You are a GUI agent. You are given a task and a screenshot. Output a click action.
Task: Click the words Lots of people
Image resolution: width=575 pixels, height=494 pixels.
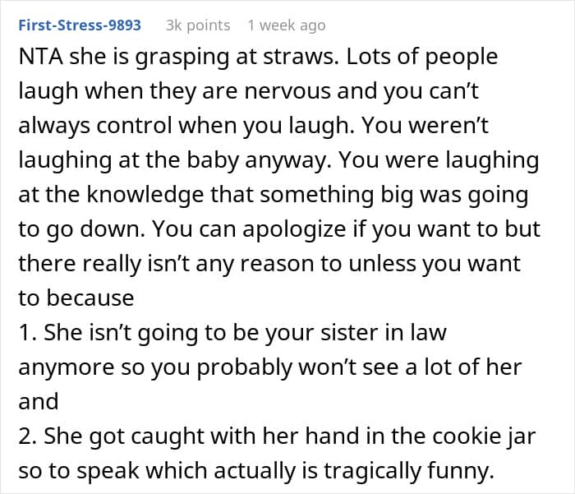pos(422,58)
